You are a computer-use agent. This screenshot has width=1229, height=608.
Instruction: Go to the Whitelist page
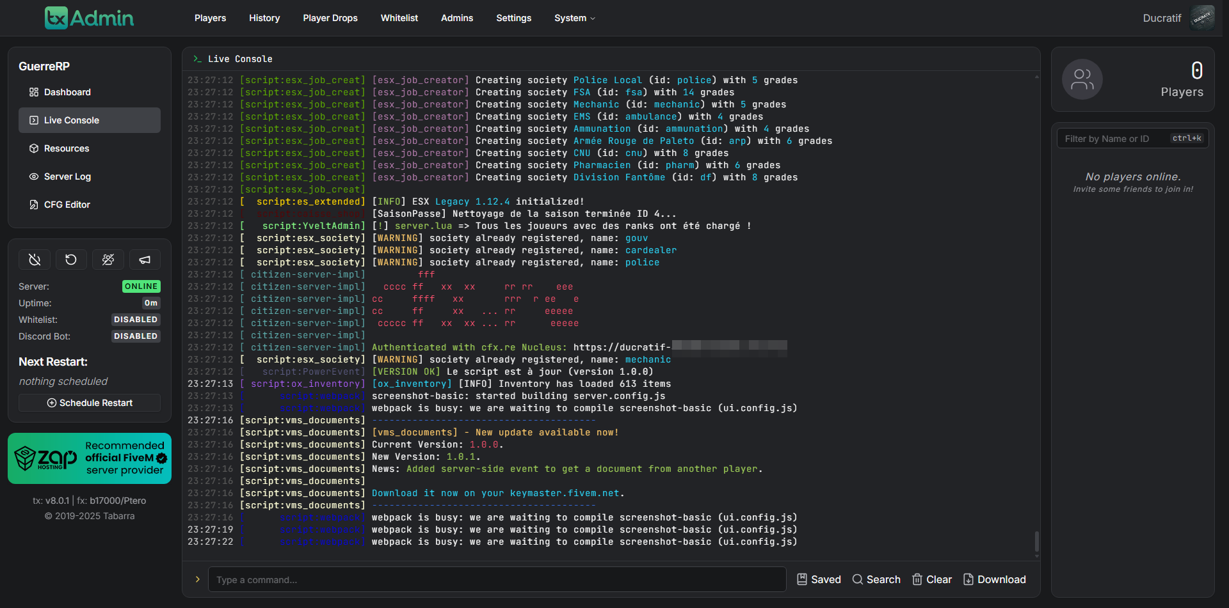click(399, 18)
